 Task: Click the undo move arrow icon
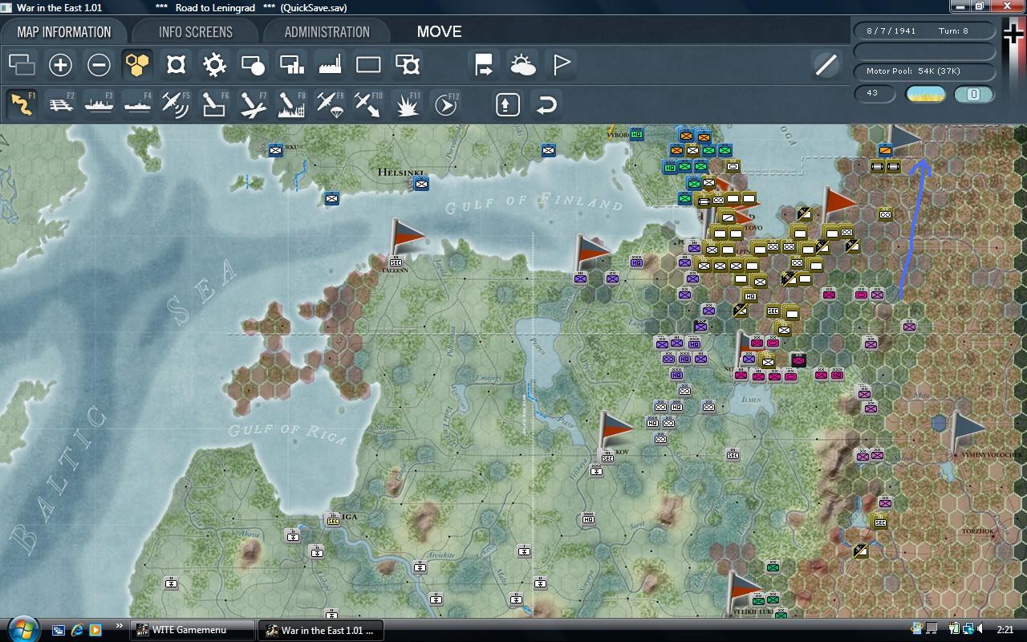546,104
